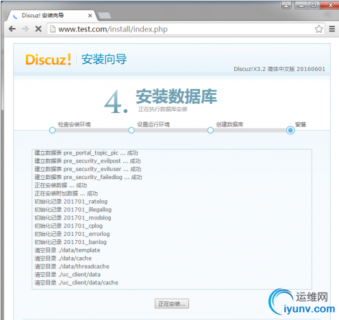Click log line pre_security_eviluser ... 成功

(x=88, y=169)
